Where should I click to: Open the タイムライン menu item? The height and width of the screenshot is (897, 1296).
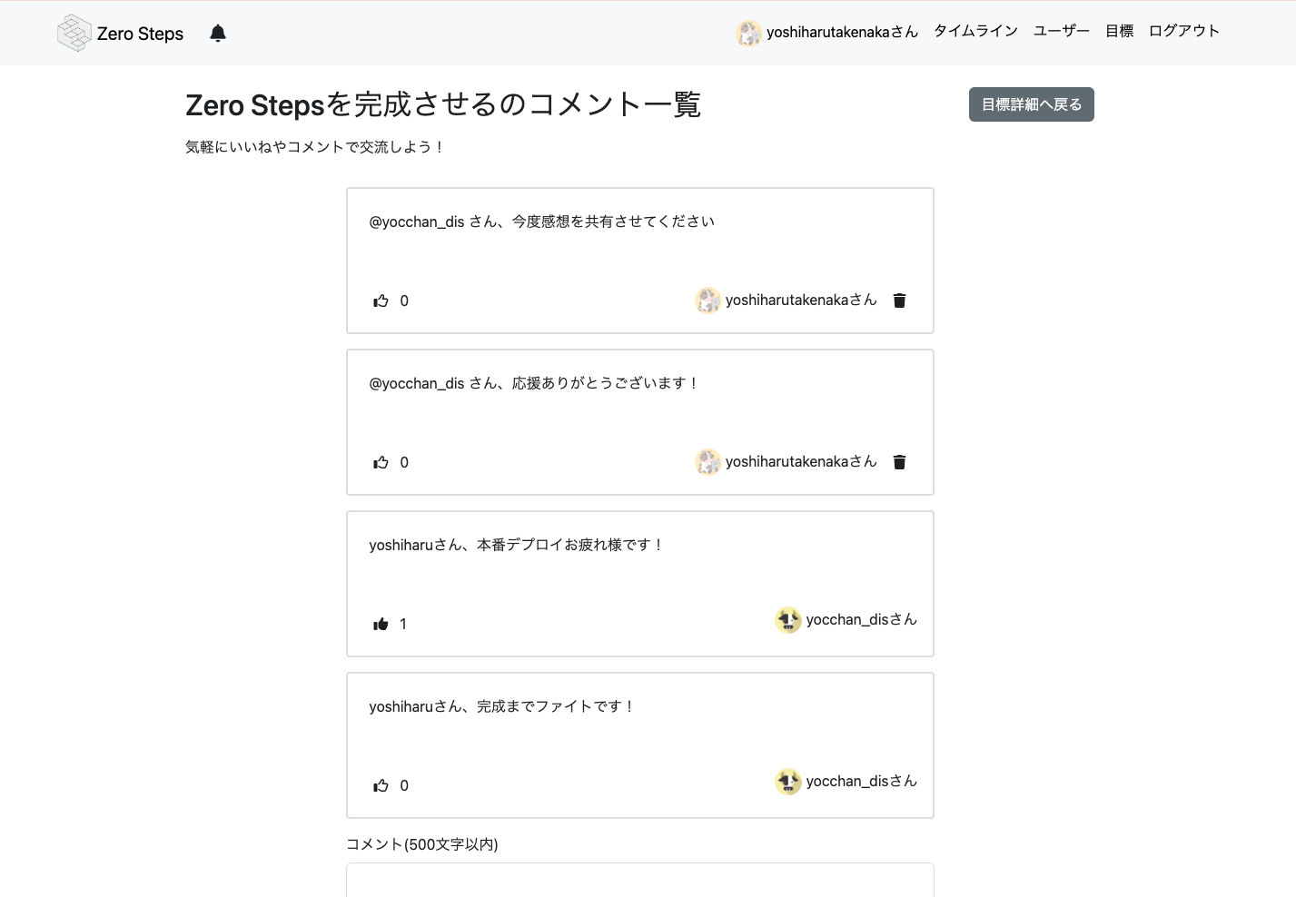click(x=974, y=31)
